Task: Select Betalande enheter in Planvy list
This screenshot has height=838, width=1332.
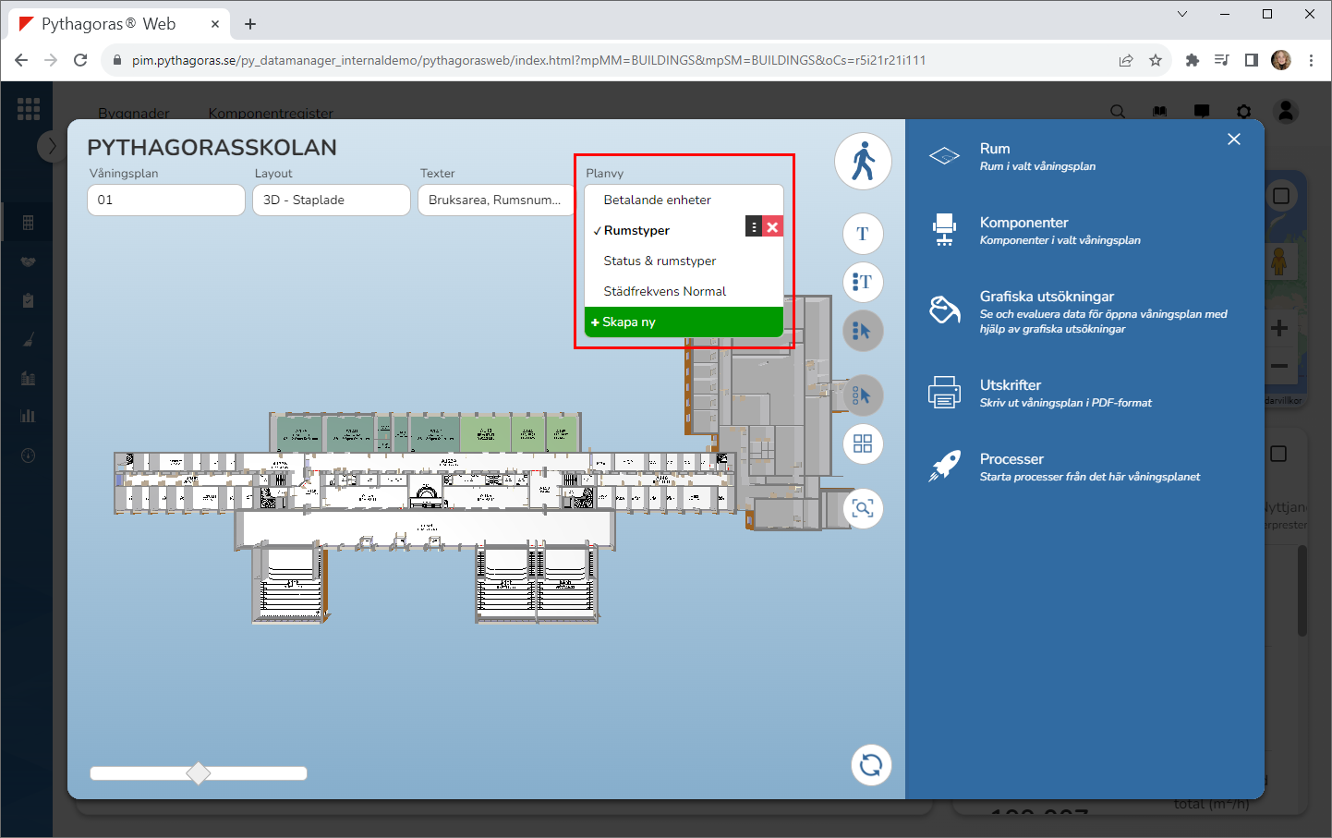Action: click(657, 200)
